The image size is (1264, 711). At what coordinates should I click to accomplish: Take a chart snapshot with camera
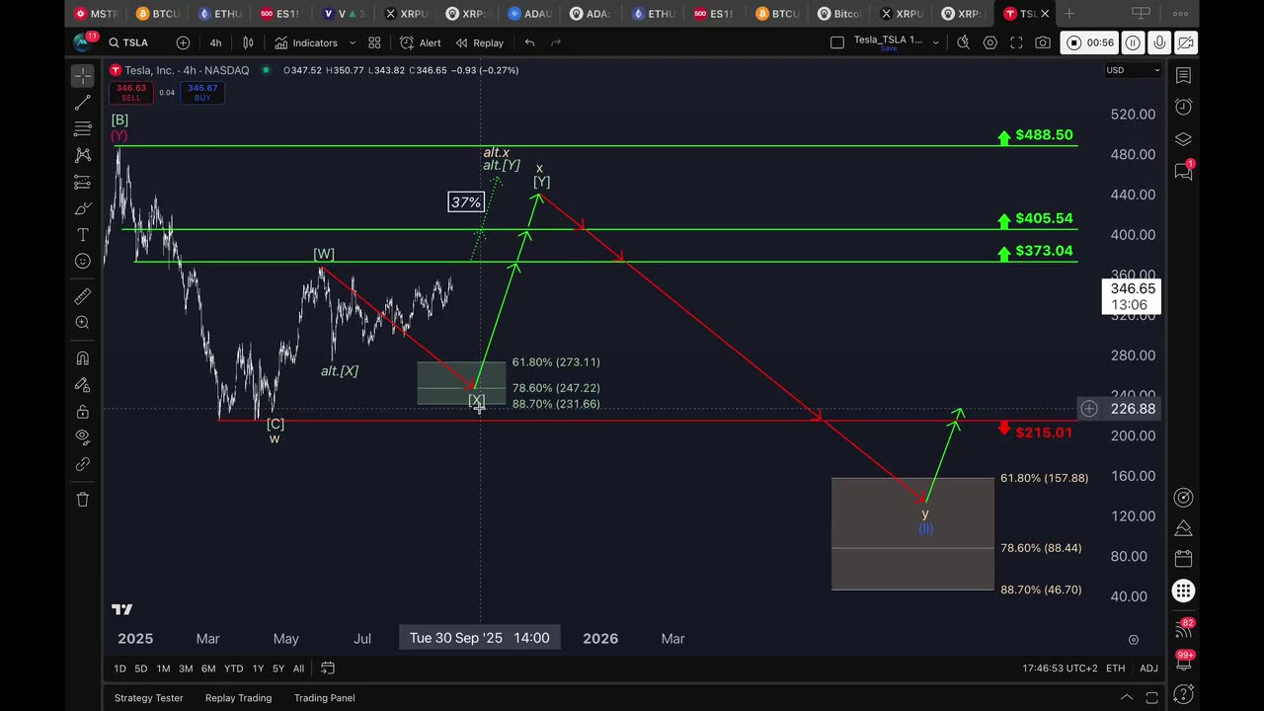coord(1043,42)
